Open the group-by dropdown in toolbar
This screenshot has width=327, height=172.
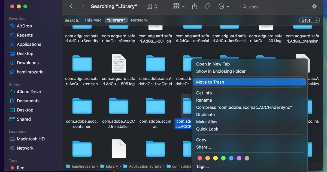[179, 6]
